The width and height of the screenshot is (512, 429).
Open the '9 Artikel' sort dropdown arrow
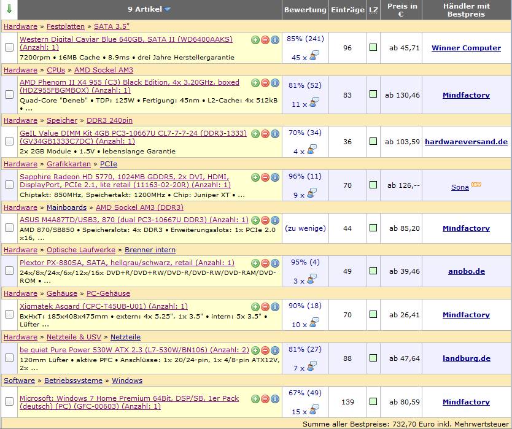point(168,9)
